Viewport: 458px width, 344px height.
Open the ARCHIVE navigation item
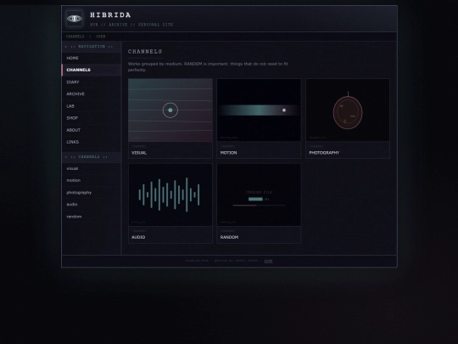[92, 94]
